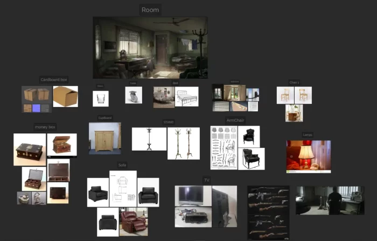Select the red lamp reference photo
Screen dimensions: 377x241
pos(308,156)
